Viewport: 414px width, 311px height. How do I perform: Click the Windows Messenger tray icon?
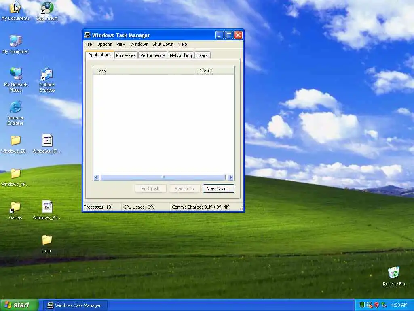(370, 305)
